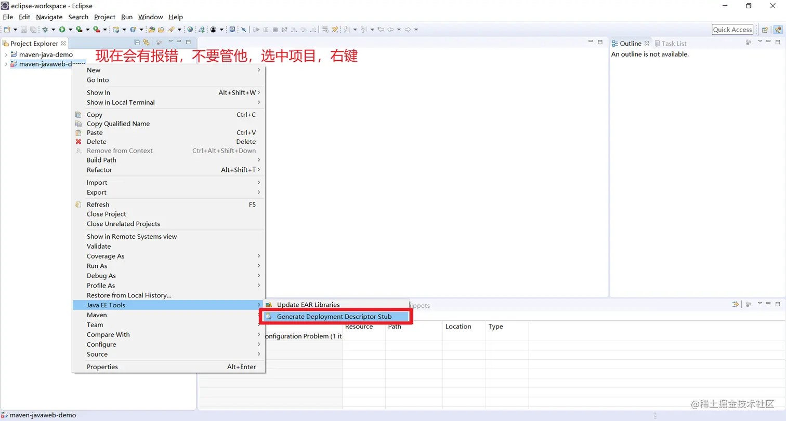
Task: Click the Open Task toolbar icon
Action: [x=161, y=30]
